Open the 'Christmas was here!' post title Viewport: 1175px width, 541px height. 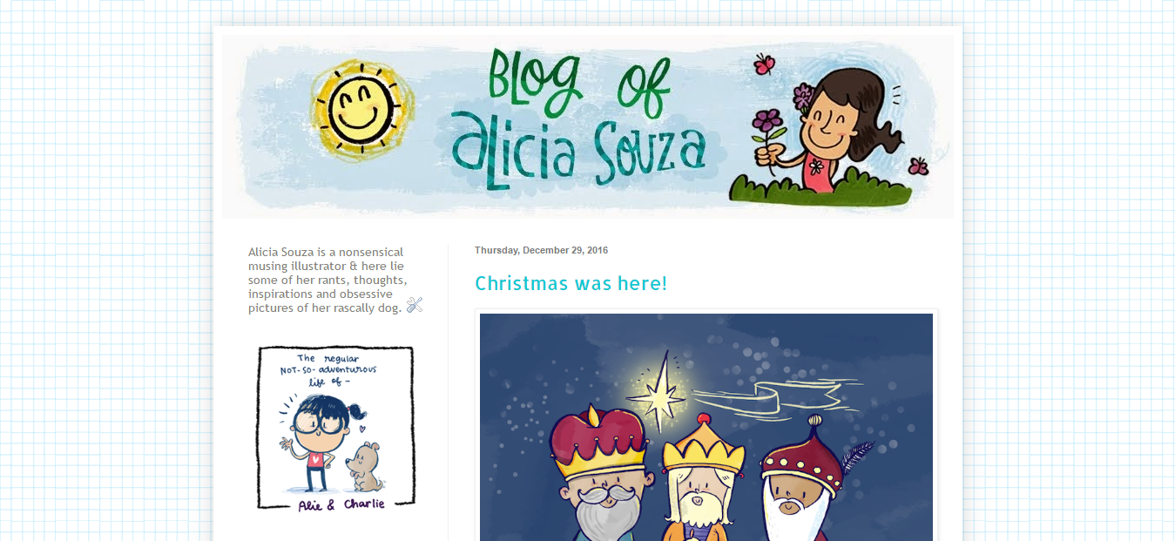[x=571, y=283]
